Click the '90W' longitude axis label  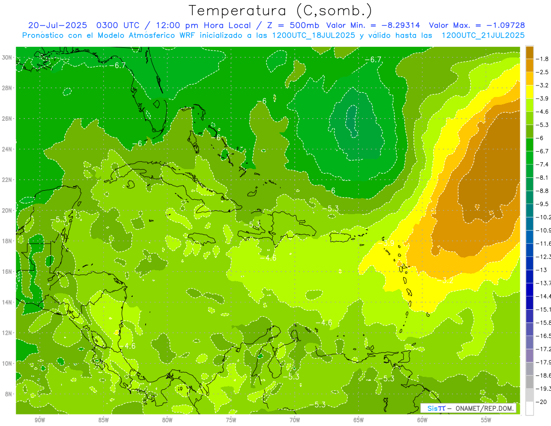[x=39, y=420]
